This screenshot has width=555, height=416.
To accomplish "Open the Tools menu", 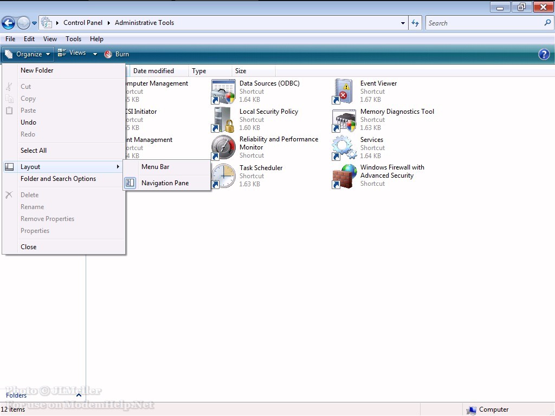I will 73,39.
